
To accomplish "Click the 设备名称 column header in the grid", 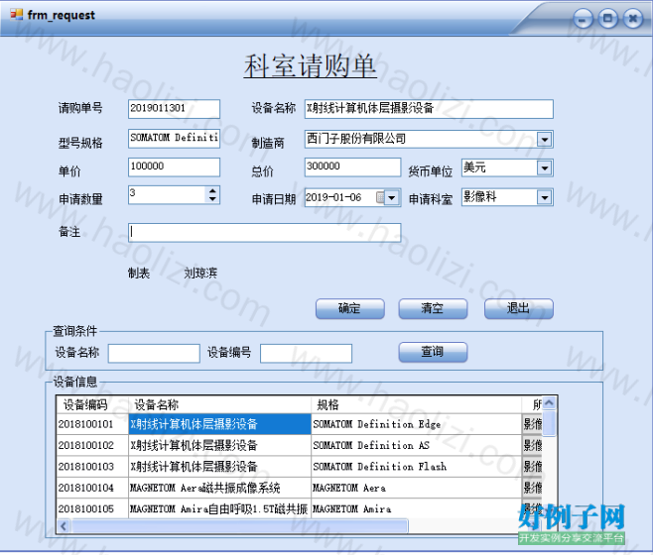I will tap(219, 404).
